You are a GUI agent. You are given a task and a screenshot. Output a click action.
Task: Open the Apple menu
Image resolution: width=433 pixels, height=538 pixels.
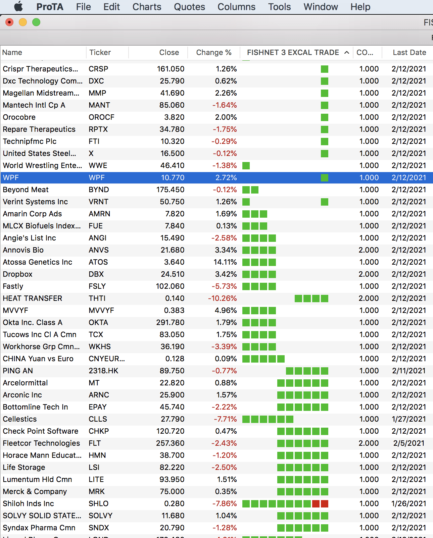(18, 7)
